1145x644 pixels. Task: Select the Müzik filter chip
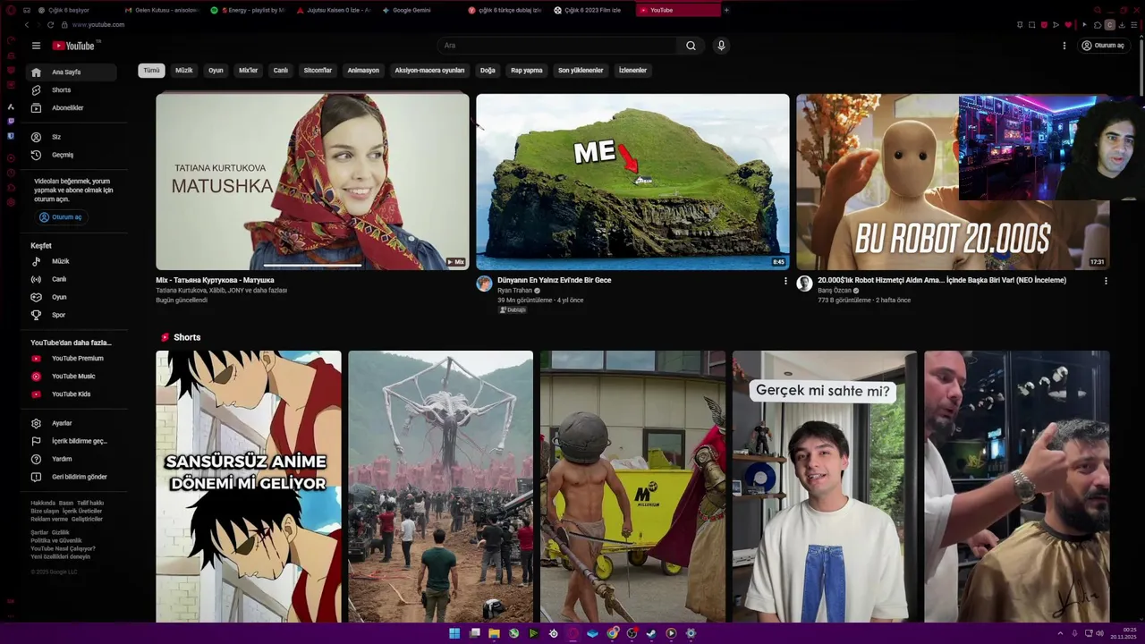coord(184,70)
